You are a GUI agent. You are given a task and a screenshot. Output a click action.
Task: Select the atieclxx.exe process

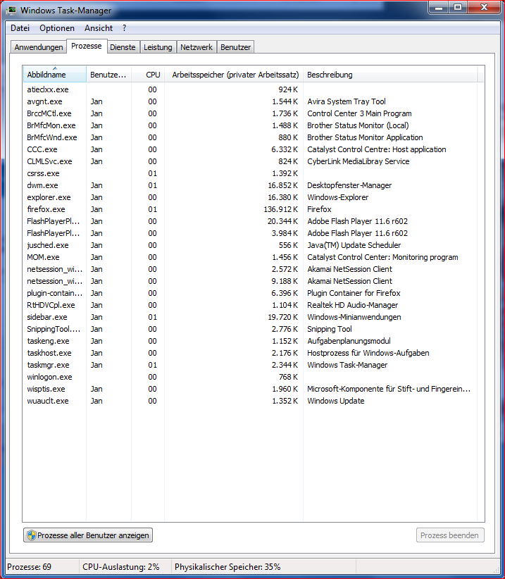(249, 89)
